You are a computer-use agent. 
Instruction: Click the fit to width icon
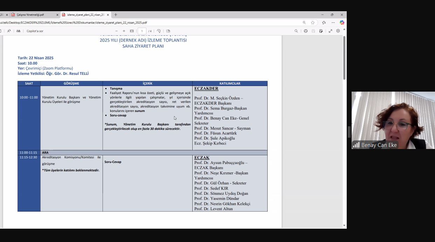132,31
